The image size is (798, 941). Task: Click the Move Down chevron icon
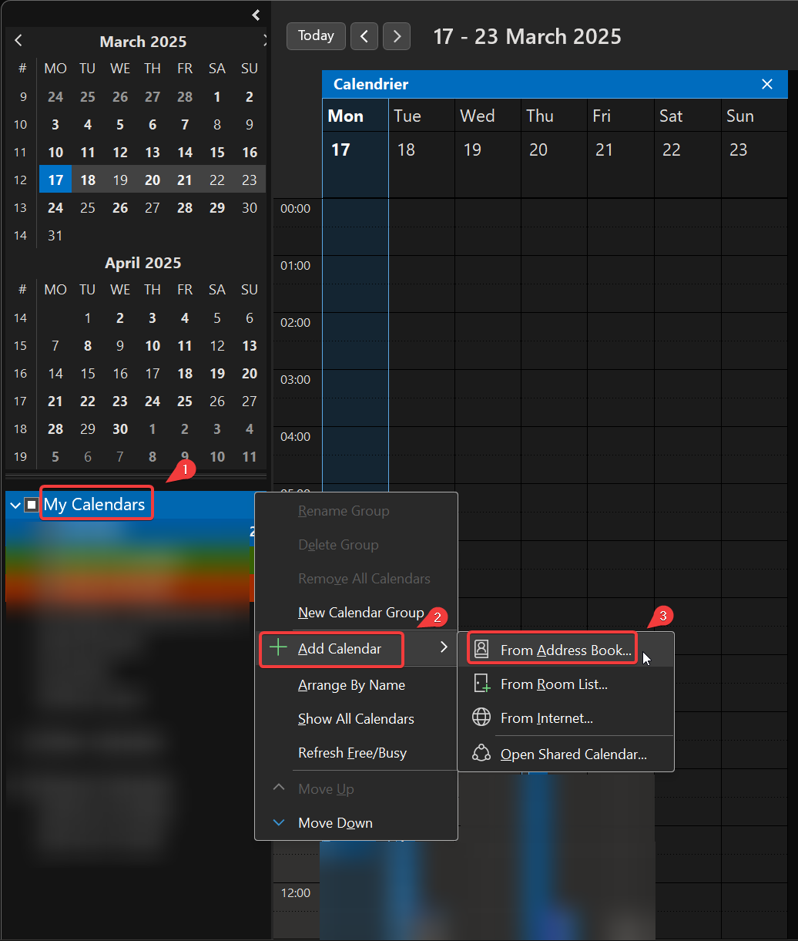(279, 822)
